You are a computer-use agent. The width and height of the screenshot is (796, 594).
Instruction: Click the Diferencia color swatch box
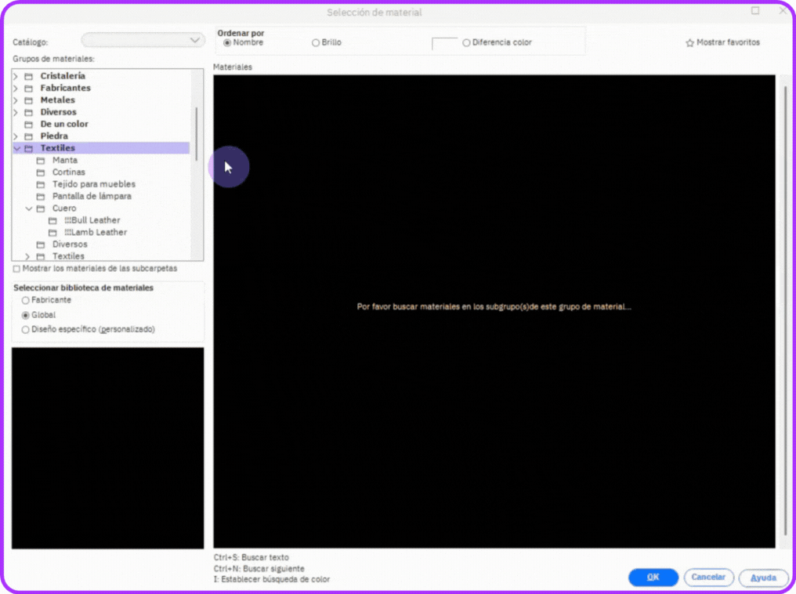[444, 43]
